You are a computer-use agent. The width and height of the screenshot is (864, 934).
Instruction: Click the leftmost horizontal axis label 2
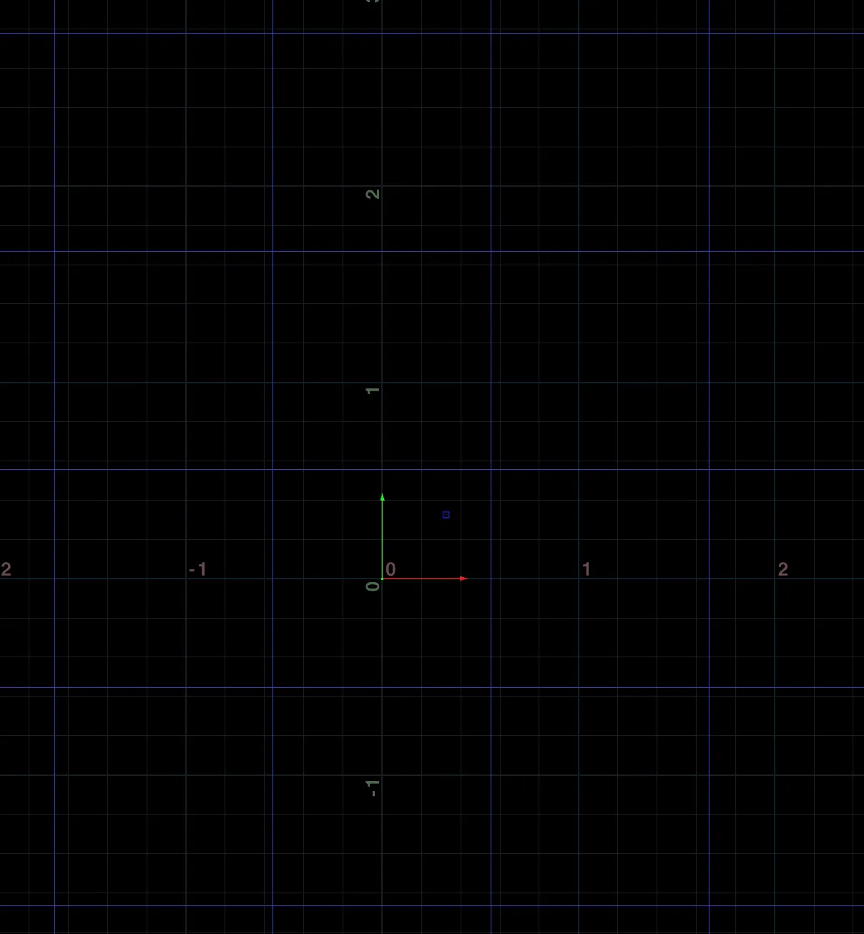(x=6, y=569)
